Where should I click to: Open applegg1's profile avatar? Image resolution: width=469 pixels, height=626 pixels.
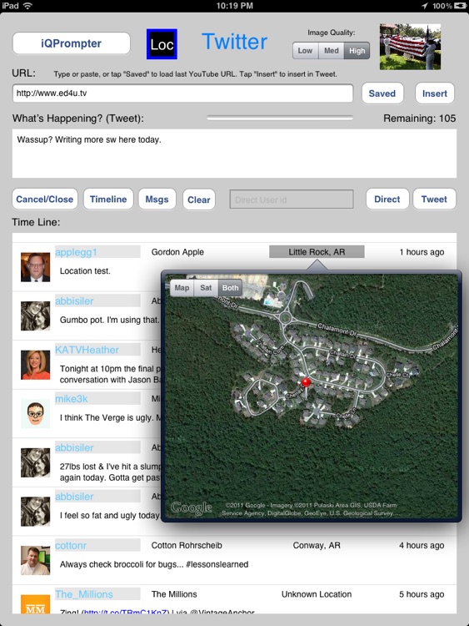point(36,267)
